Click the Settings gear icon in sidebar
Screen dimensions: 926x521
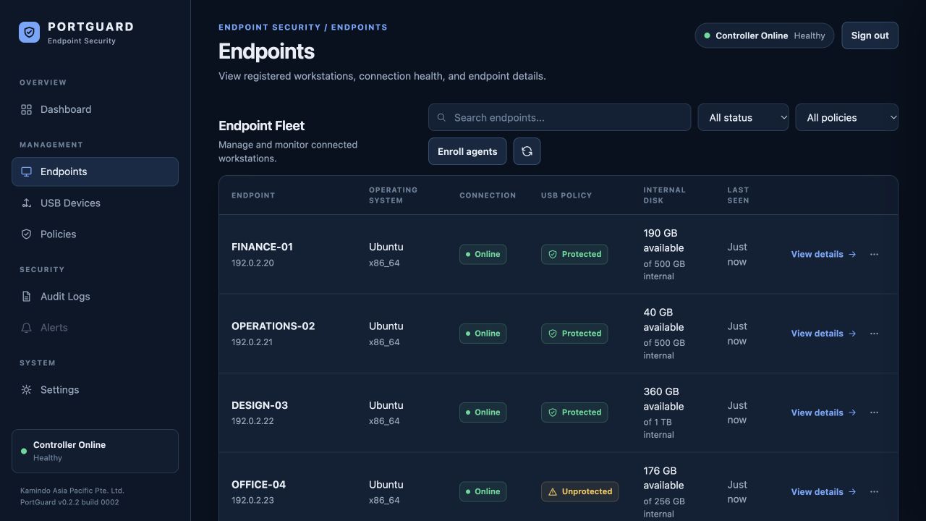coord(26,389)
